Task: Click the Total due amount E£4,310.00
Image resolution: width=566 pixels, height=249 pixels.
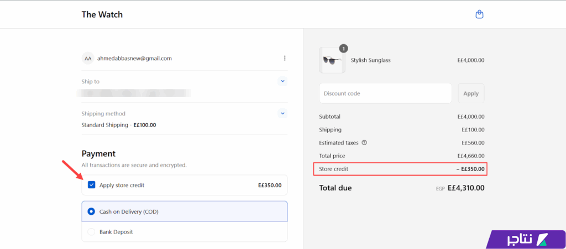Action: pyautogui.click(x=466, y=188)
